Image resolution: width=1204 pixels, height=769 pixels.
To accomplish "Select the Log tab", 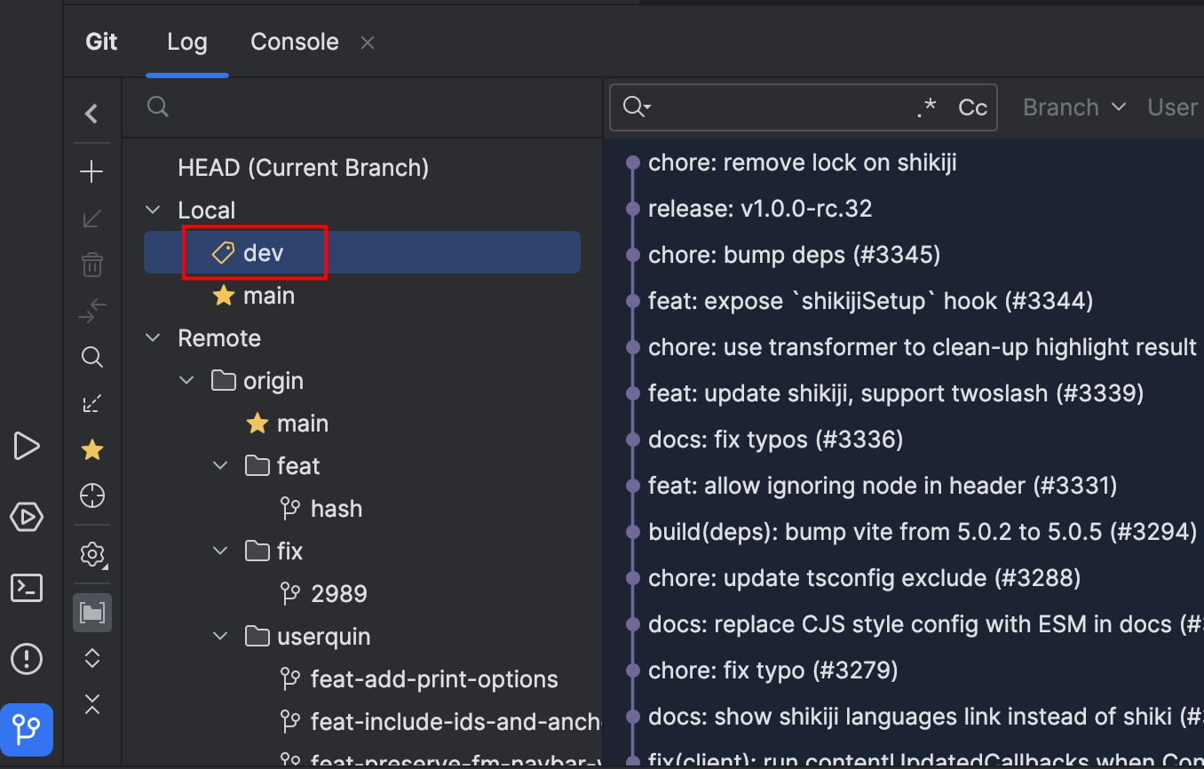I will click(x=186, y=42).
